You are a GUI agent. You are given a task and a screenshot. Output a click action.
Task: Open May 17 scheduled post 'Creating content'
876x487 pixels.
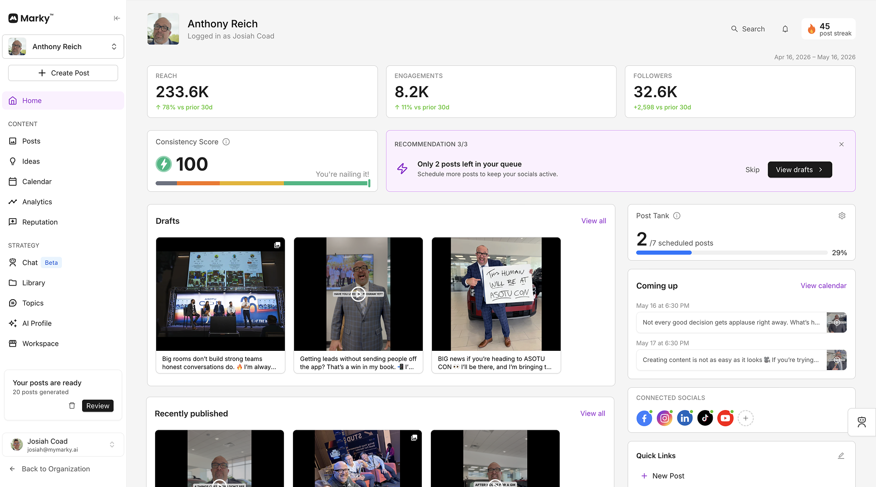pos(741,360)
